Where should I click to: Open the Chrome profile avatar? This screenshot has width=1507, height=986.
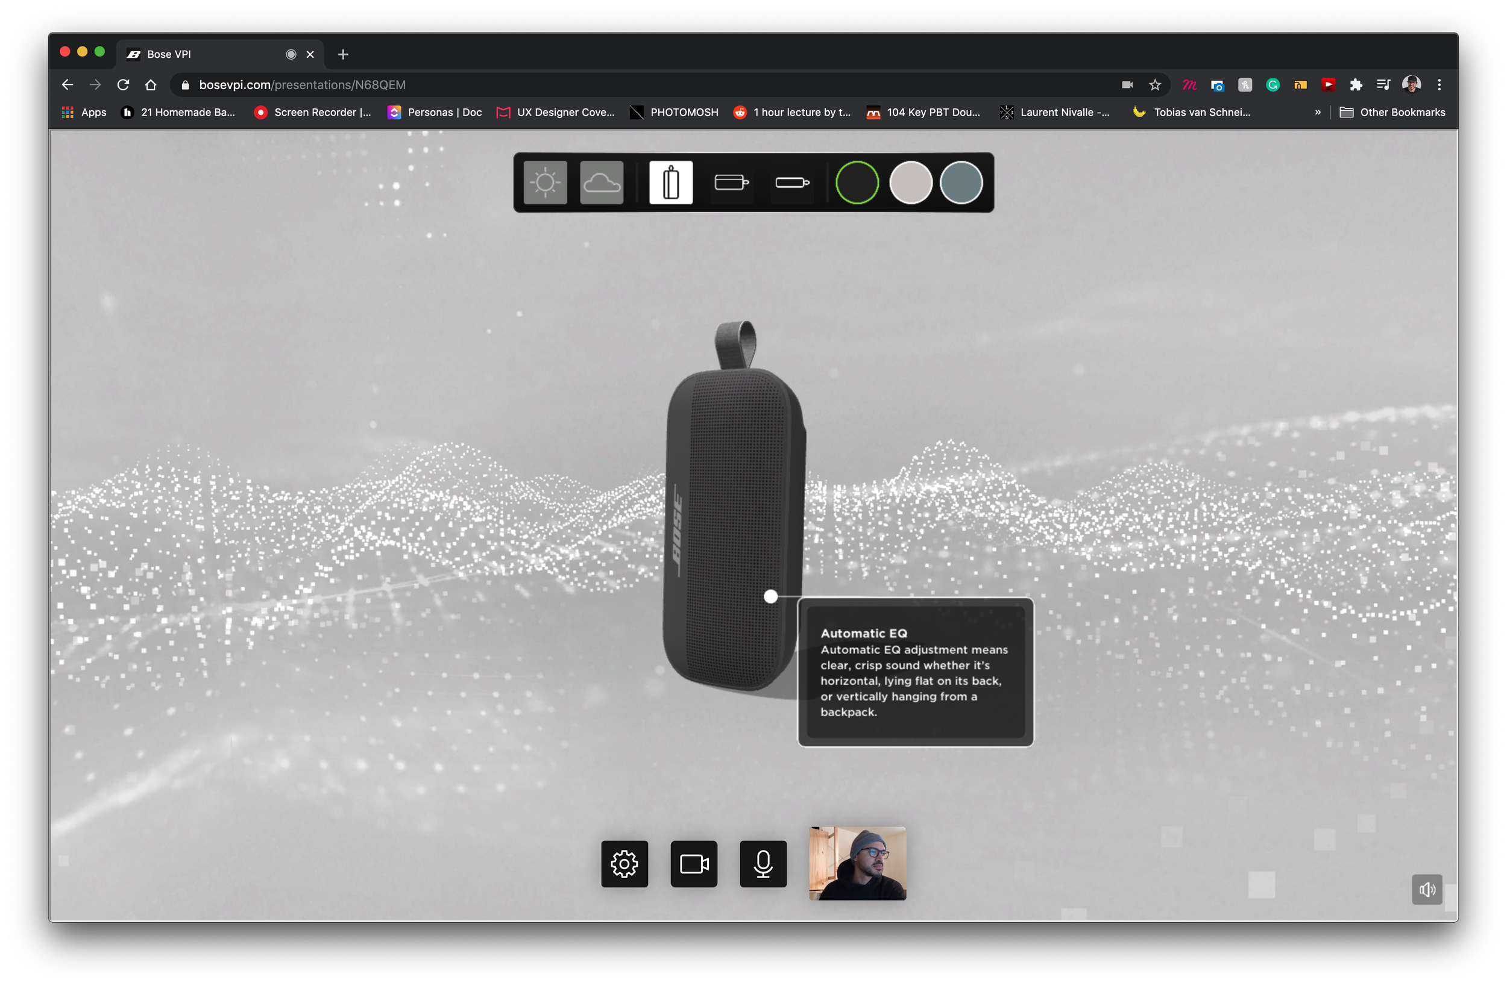coord(1411,85)
